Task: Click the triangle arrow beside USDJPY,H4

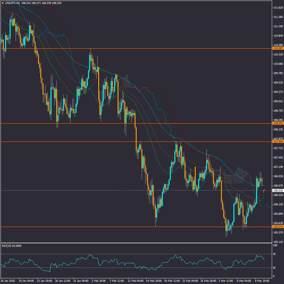Action: coord(3,3)
